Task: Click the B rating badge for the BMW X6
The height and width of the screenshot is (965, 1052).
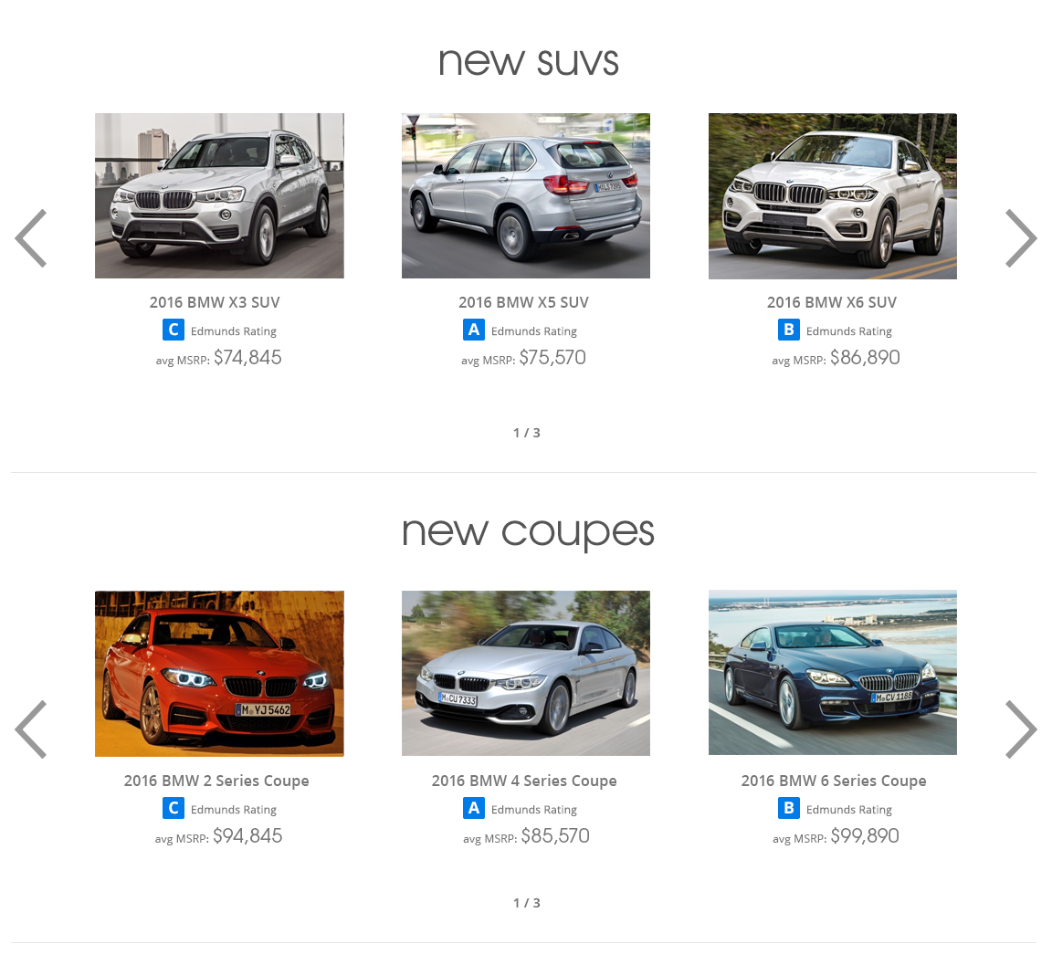Action: [x=788, y=330]
